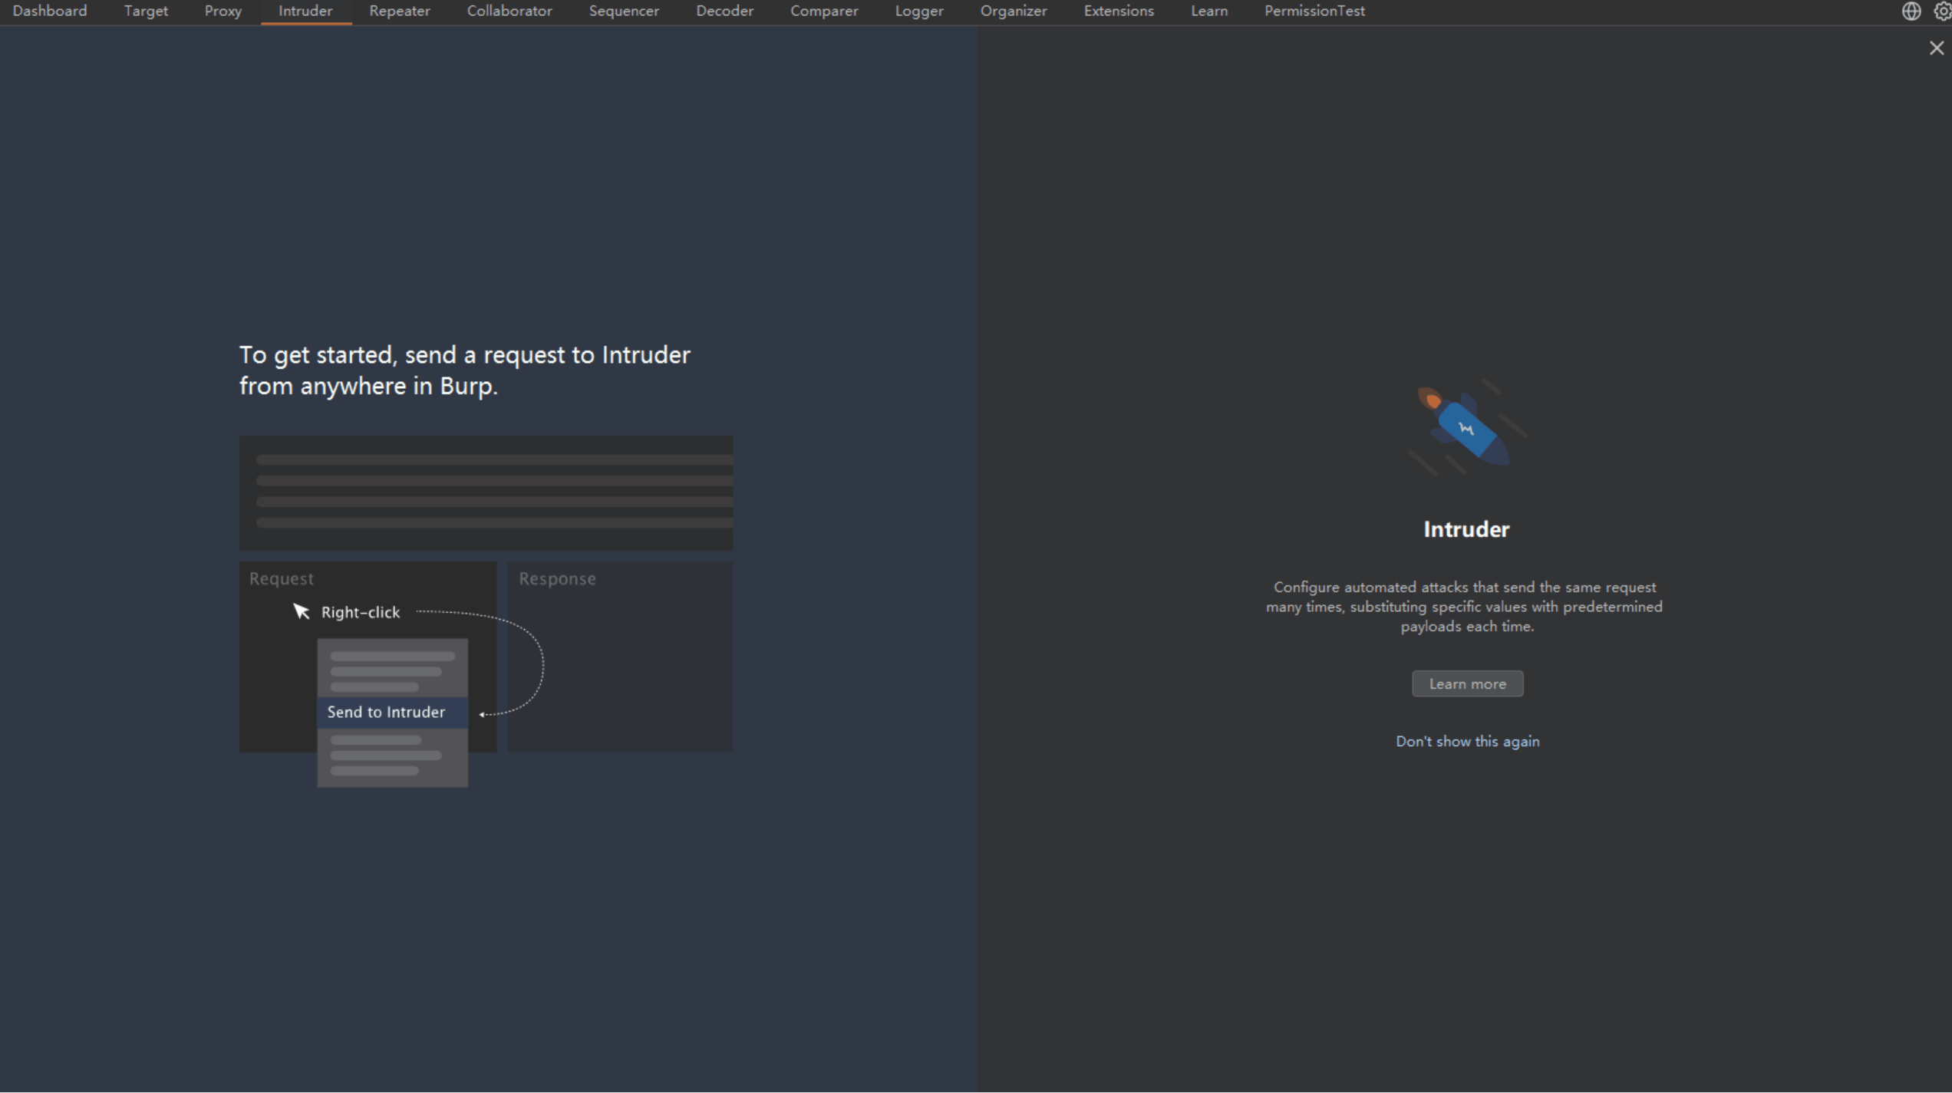Open the Logger tab
Viewport: 1952px width, 1093px height.
coord(919,11)
